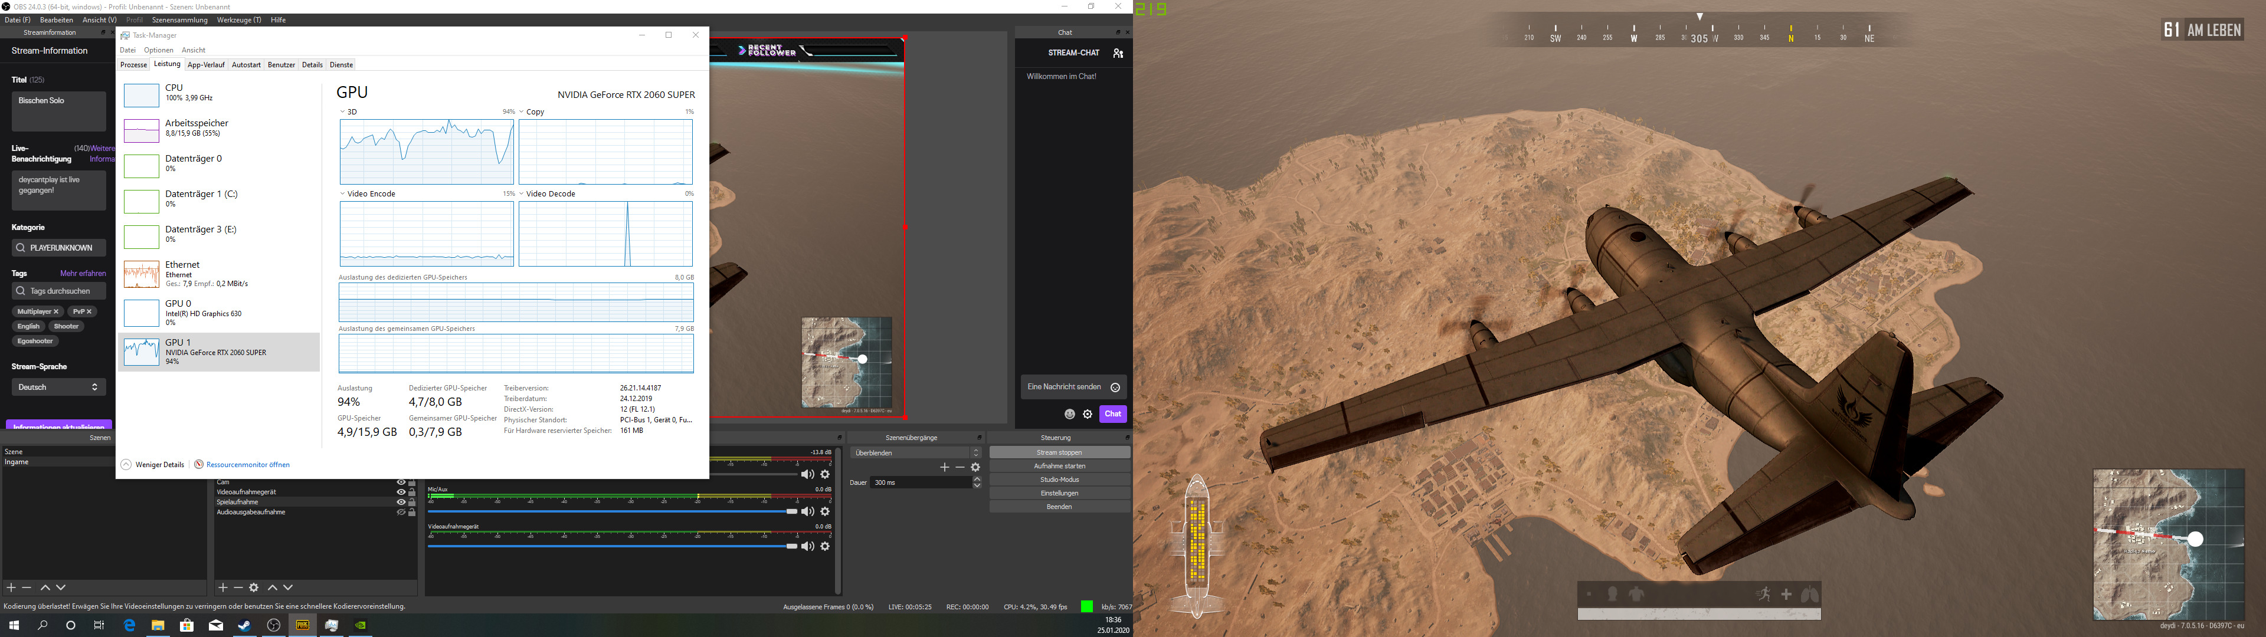This screenshot has height=637, width=2266.
Task: Open the Stream-Sprache Deutsch dropdown
Action: click(x=59, y=387)
